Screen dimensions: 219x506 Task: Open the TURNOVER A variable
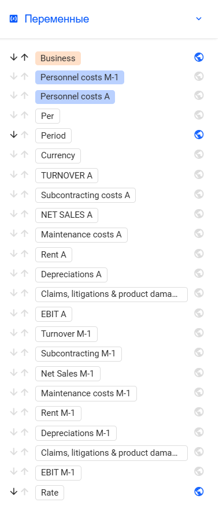point(66,176)
